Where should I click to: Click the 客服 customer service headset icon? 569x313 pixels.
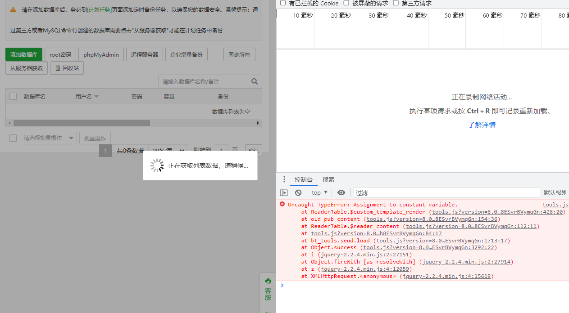tap(268, 281)
